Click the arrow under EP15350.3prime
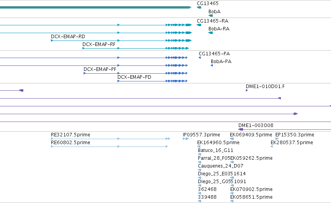 click(277, 139)
